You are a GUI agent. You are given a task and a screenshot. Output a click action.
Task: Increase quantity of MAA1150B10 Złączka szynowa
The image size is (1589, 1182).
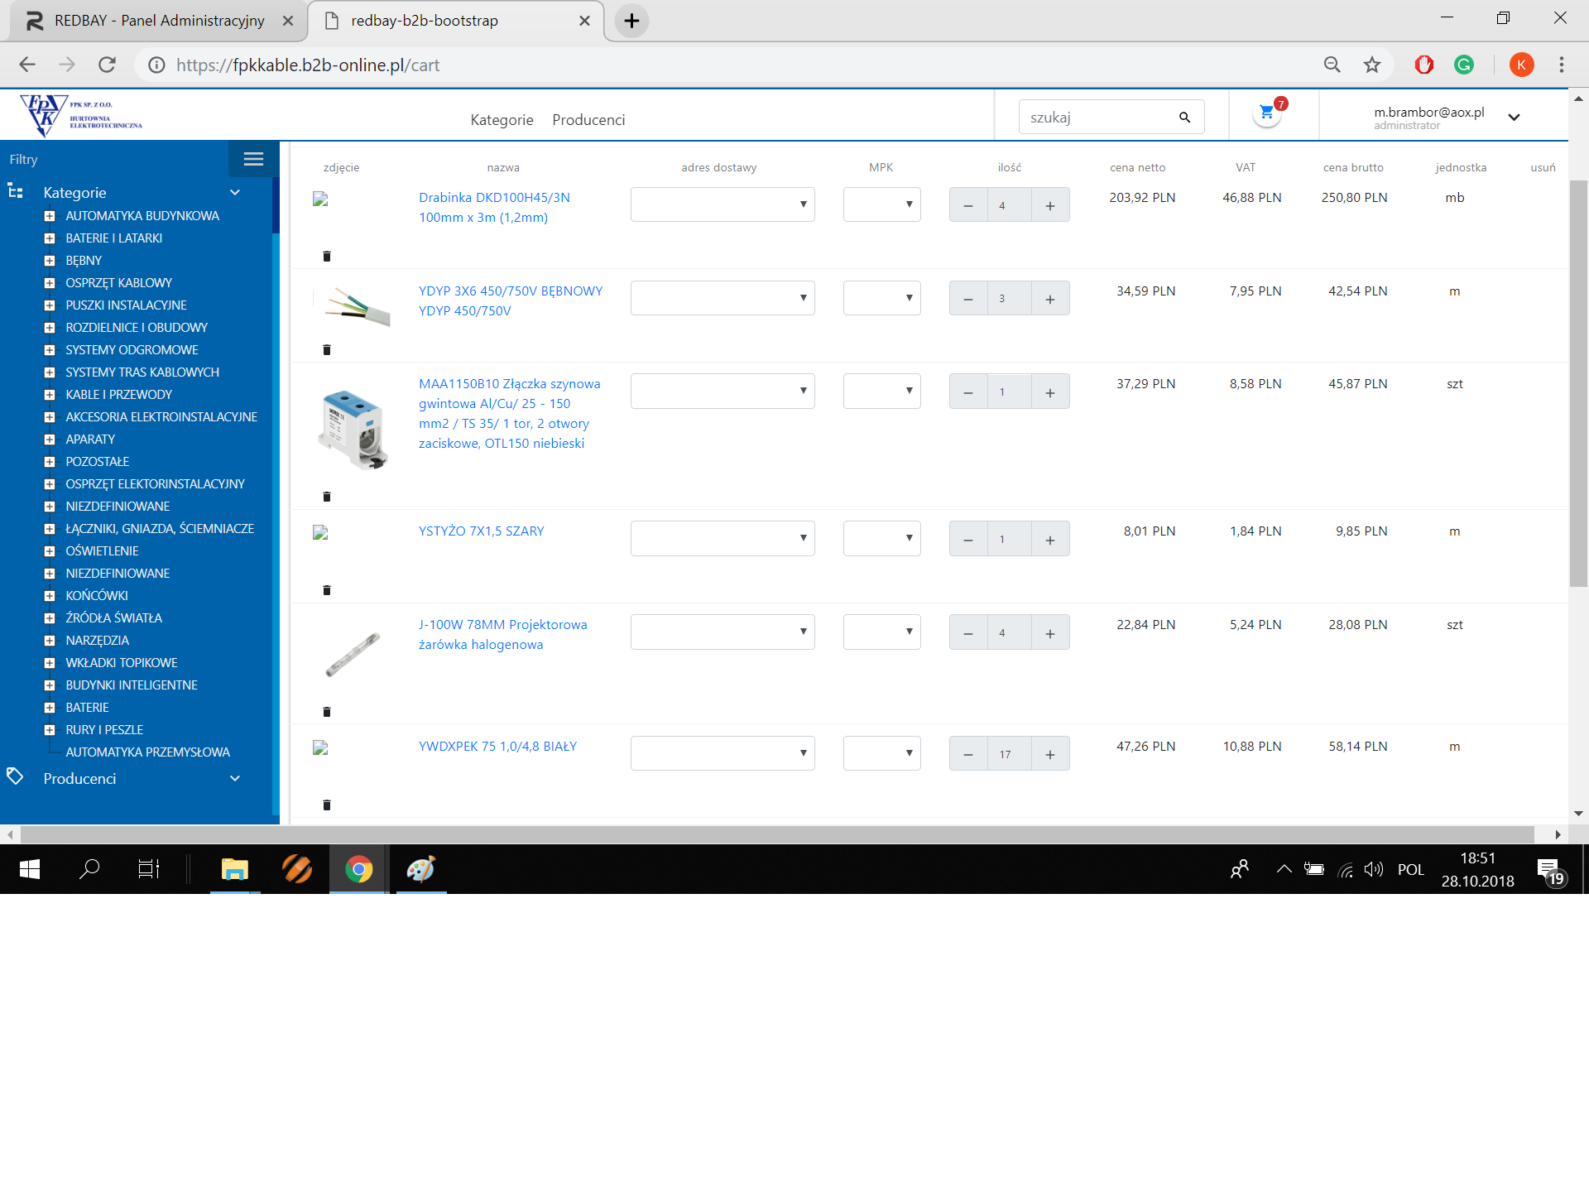[1049, 392]
